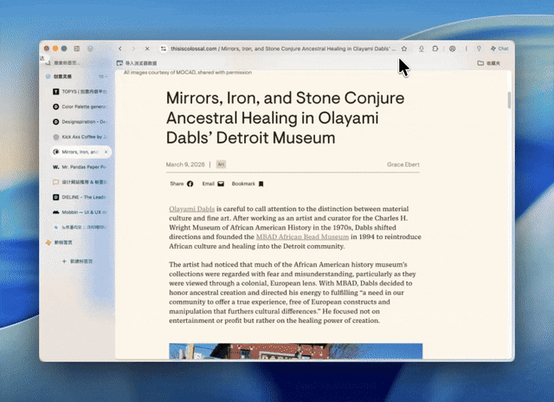Click the site settings icon in address bar

(x=164, y=49)
